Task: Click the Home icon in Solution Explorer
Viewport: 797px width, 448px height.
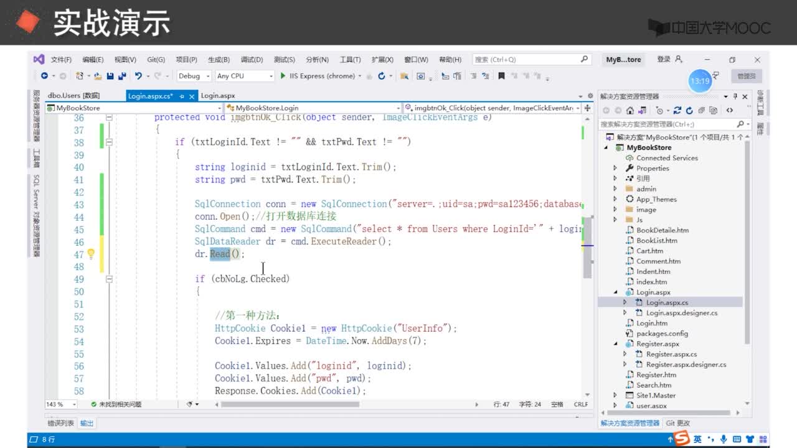Action: [630, 111]
